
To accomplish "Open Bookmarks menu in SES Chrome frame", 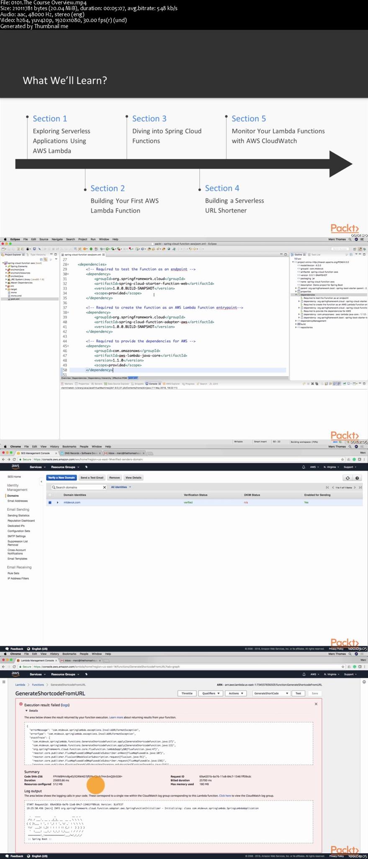I will point(69,446).
